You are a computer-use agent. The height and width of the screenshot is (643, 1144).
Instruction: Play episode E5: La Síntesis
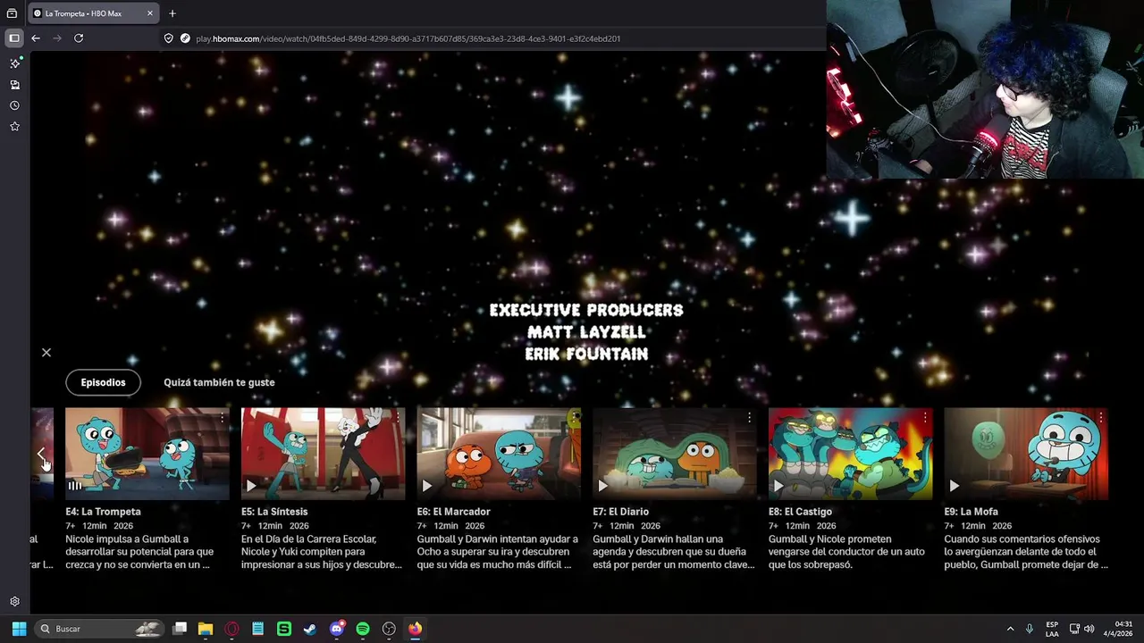(252, 486)
